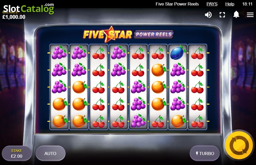Click the Five Star logo star
Image resolution: width=256 pixels, height=165 pixels.
(x=111, y=34)
